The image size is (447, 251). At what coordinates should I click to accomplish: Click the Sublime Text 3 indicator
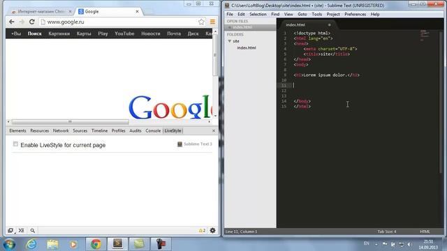pyautogui.click(x=195, y=144)
